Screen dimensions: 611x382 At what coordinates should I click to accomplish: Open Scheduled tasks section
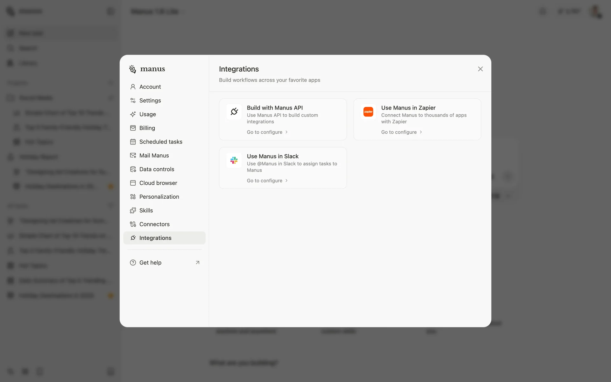pyautogui.click(x=160, y=142)
